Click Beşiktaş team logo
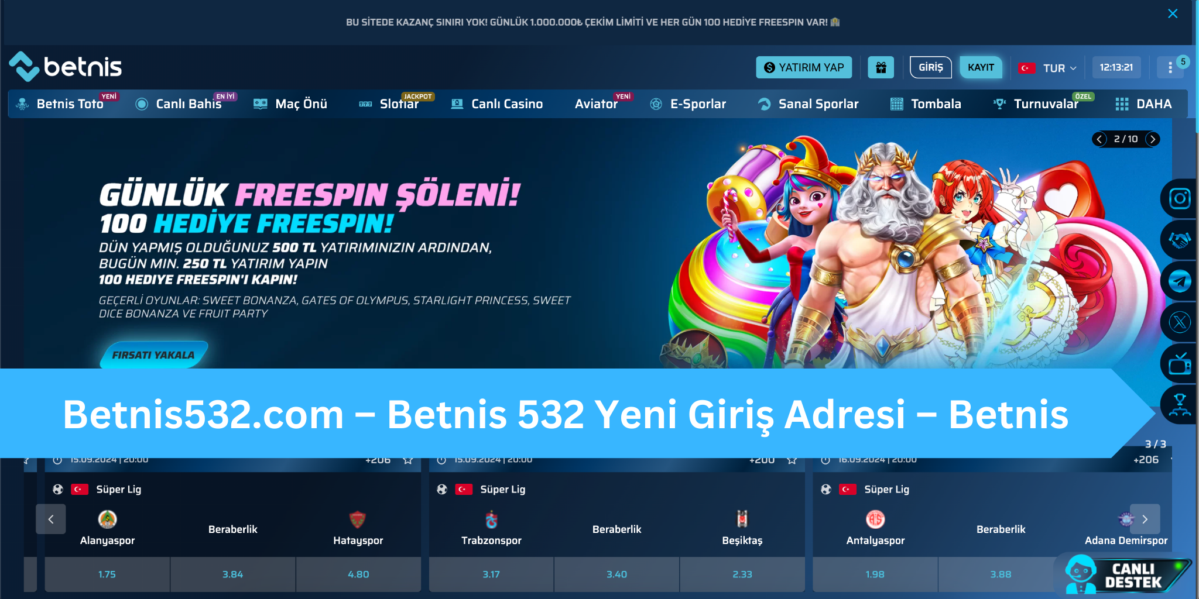 742,519
